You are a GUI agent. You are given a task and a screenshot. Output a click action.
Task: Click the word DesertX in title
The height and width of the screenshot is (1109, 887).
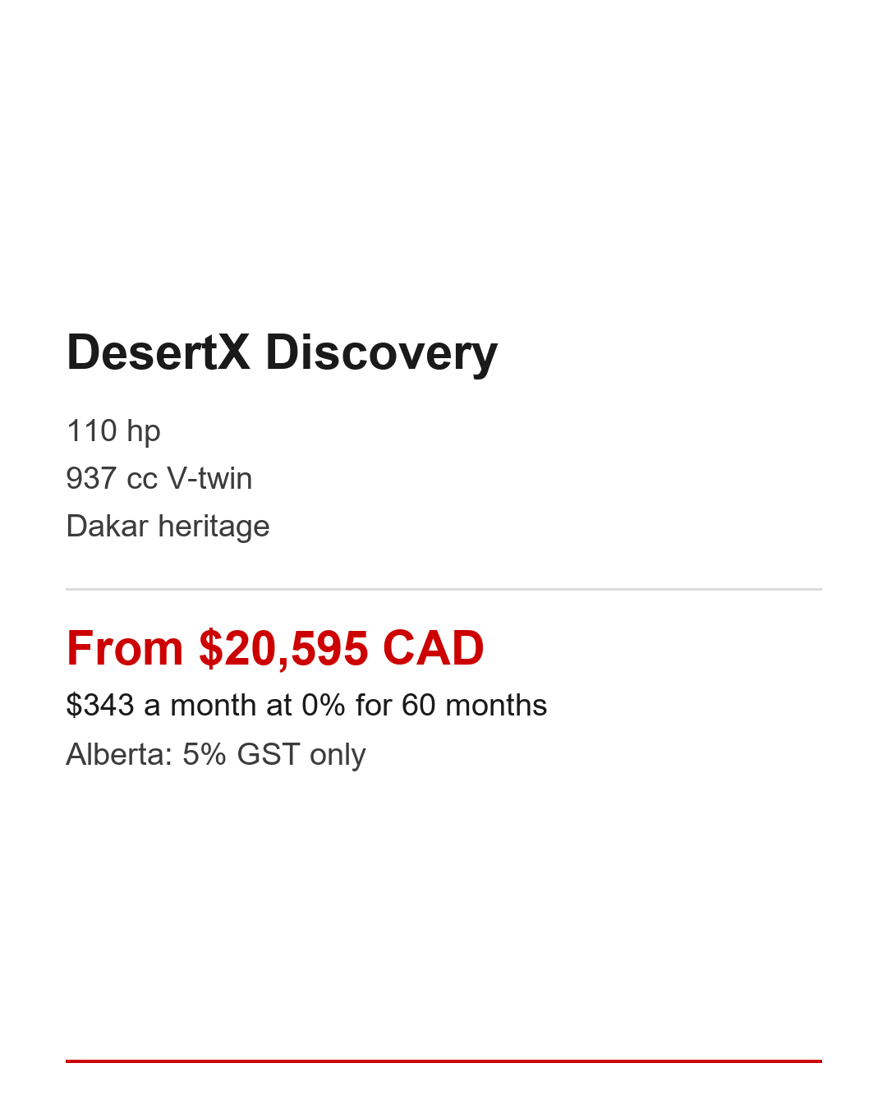(158, 353)
